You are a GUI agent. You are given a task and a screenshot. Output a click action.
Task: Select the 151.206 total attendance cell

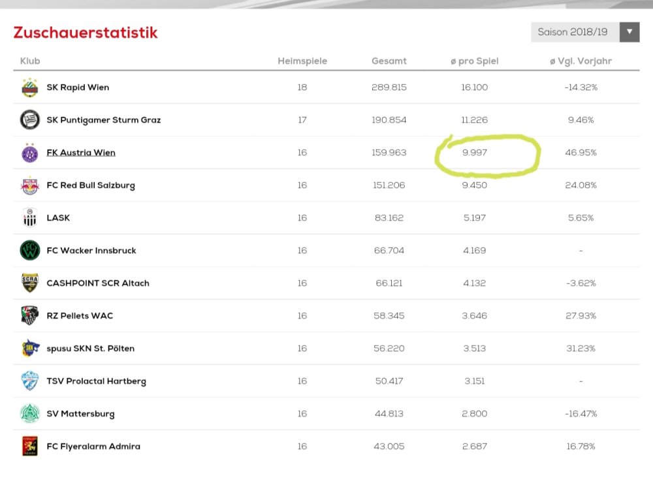coord(389,185)
